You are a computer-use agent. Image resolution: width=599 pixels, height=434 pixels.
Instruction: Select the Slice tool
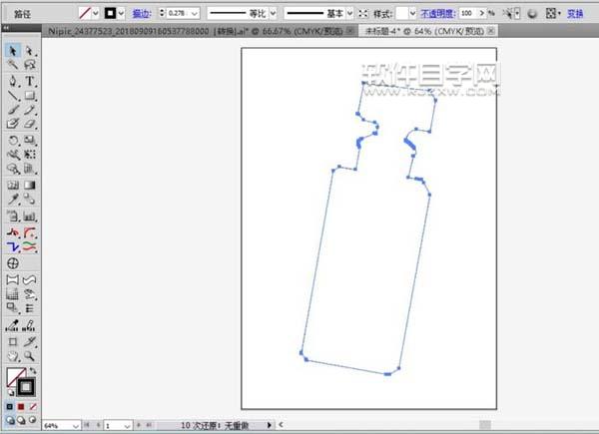29,342
